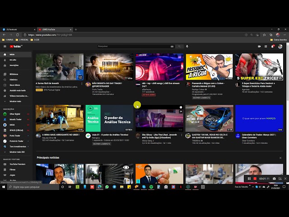Open 'O poder da Análise Técnica' thumbnail
This screenshot has width=289, height=217.
coord(109,118)
